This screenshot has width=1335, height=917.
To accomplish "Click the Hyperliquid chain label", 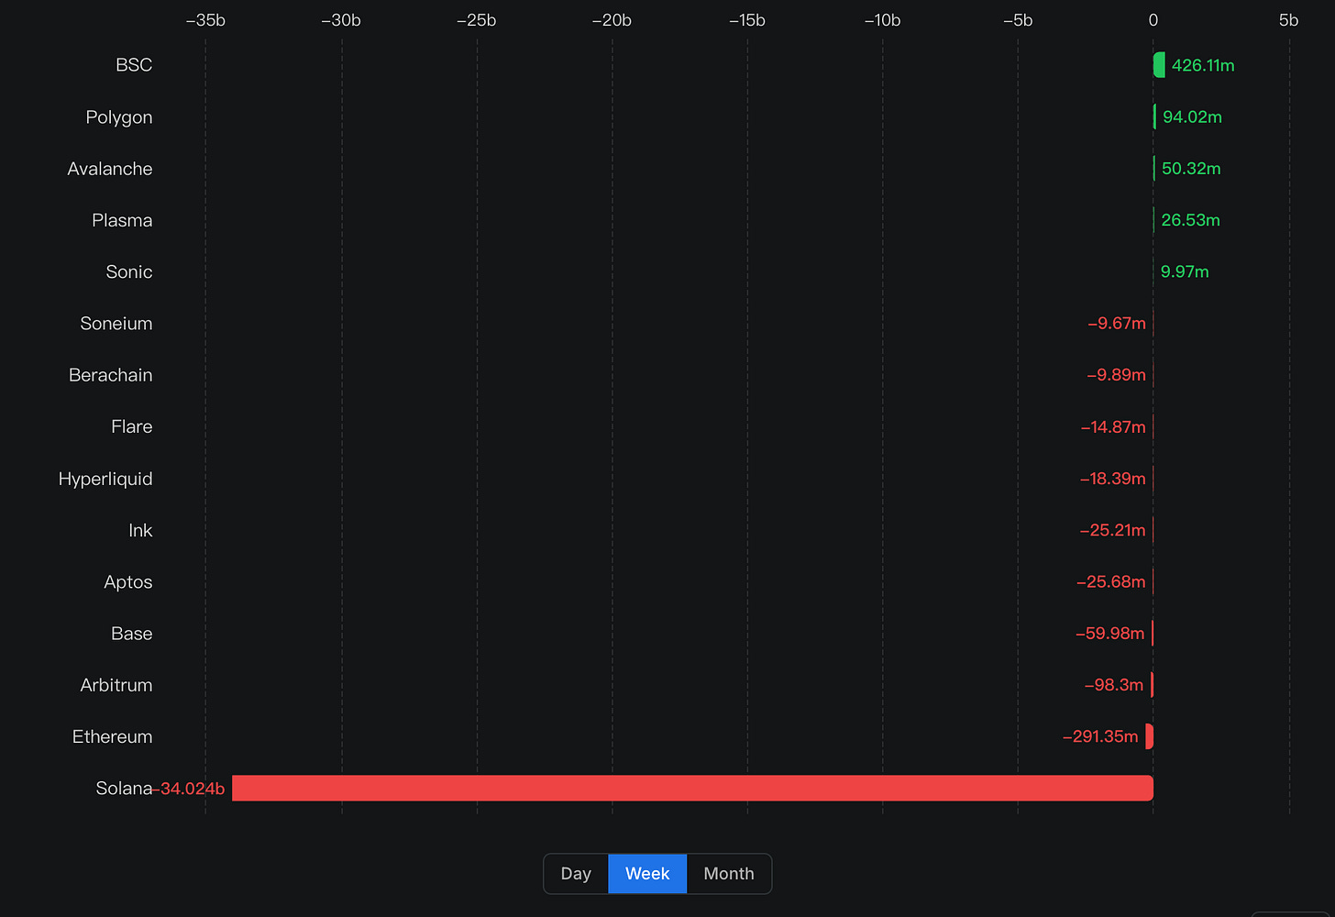I will point(105,479).
